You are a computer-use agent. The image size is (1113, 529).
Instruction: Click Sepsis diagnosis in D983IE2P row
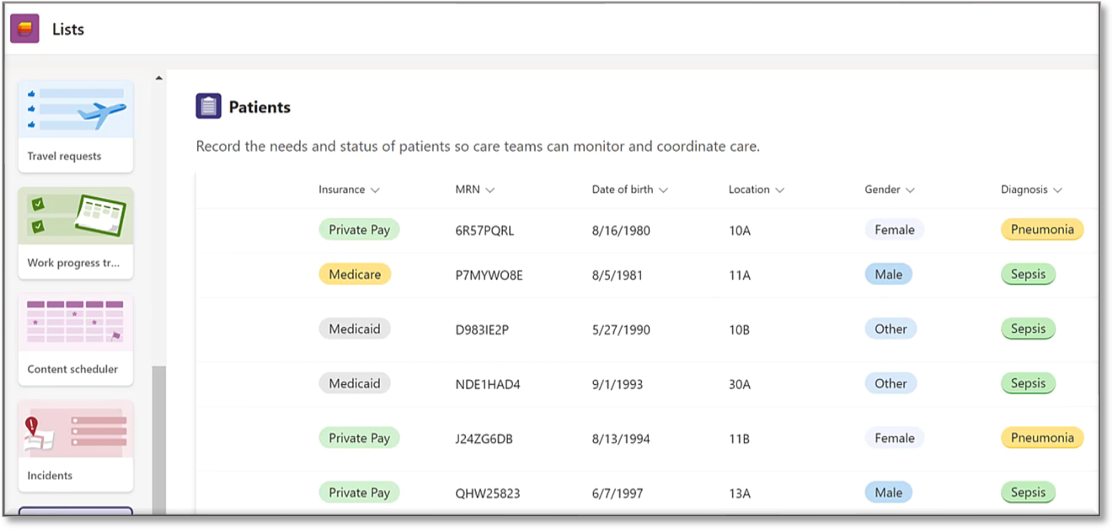[x=1028, y=329]
